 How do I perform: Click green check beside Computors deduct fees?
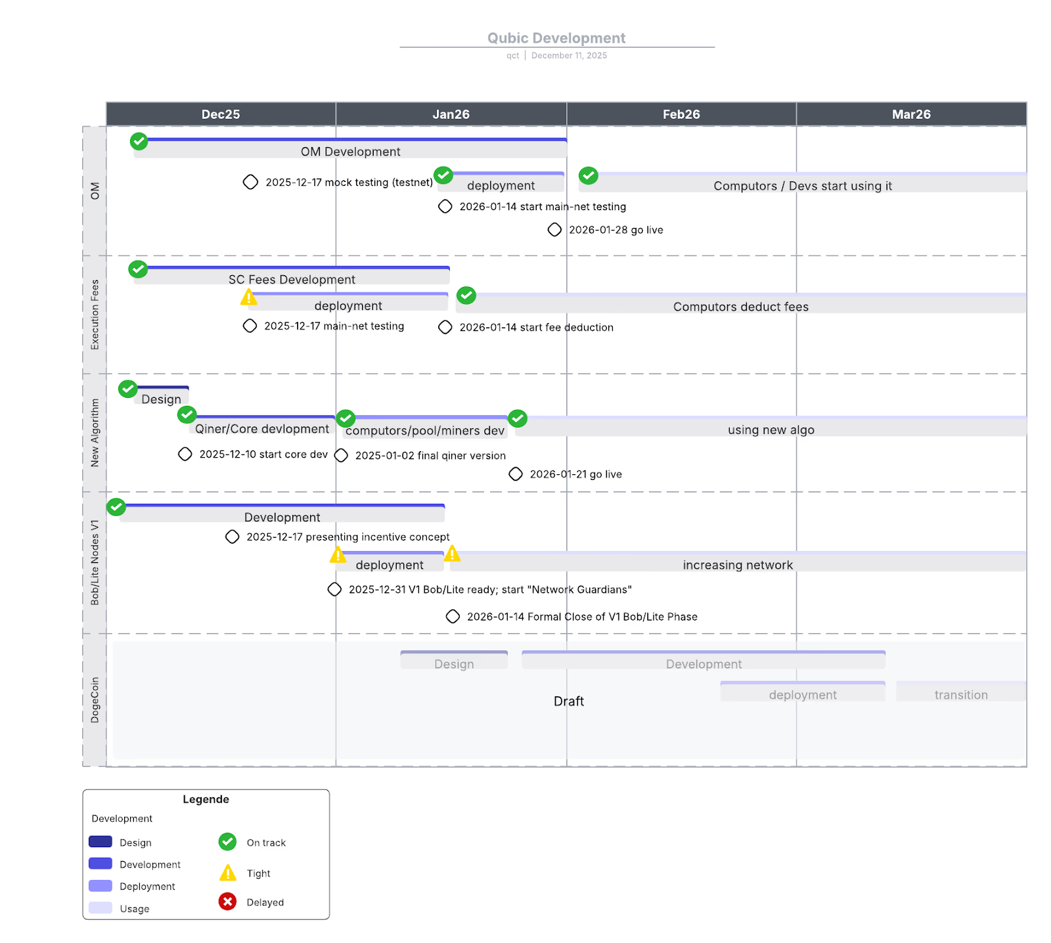pyautogui.click(x=466, y=296)
